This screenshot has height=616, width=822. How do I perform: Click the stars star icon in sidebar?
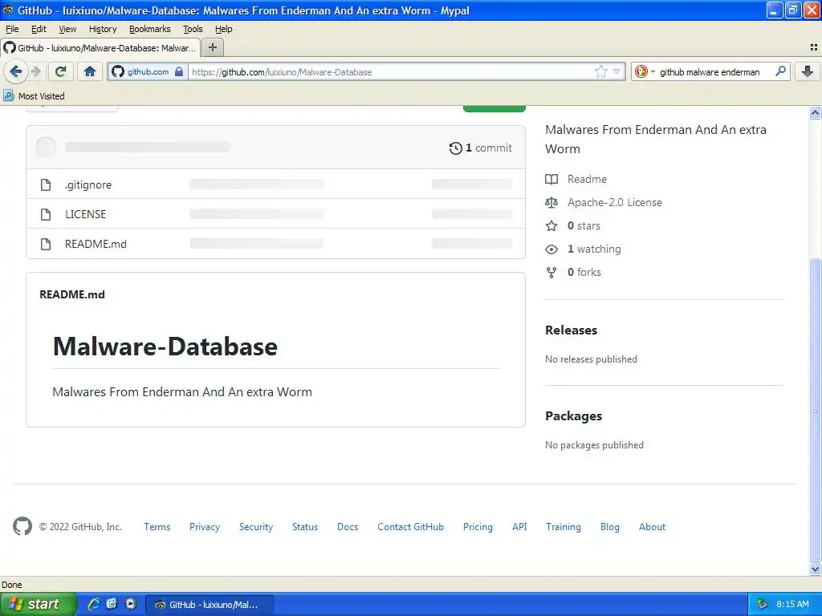point(551,225)
